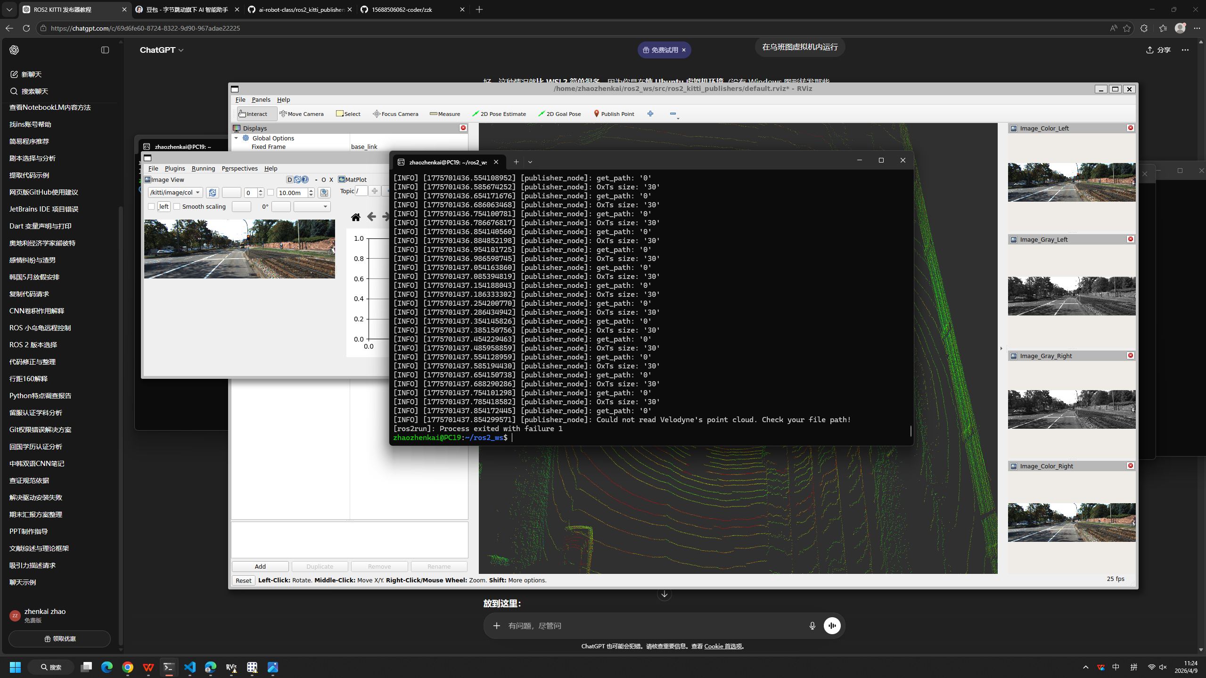Click the ChatGPT logo icon
This screenshot has height=678, width=1206.
(x=14, y=50)
